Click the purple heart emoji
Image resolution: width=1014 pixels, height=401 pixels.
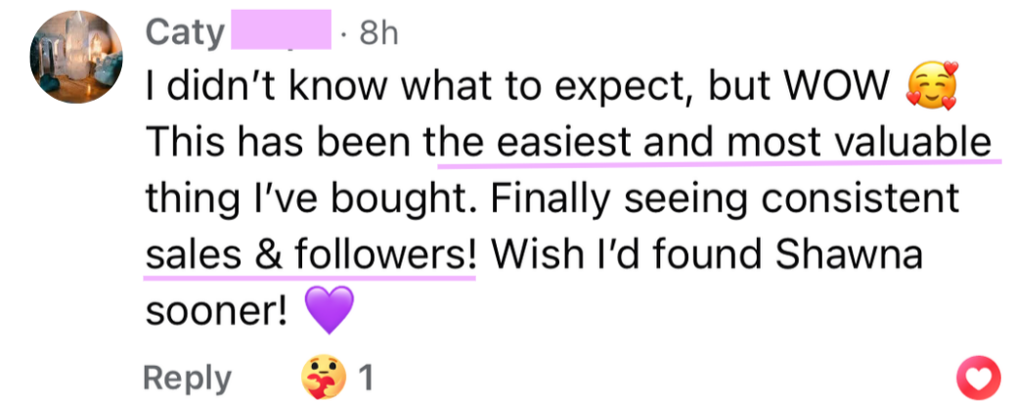(328, 311)
